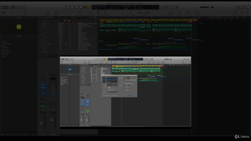Toggle the orange Hide tracks H button
This screenshot has width=251, height=141.
tap(69, 21)
